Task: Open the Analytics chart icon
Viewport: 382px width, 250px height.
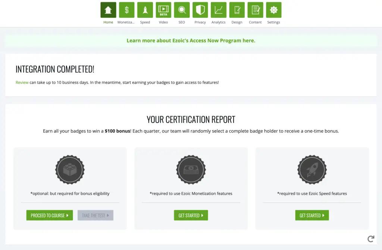Action: (219, 10)
